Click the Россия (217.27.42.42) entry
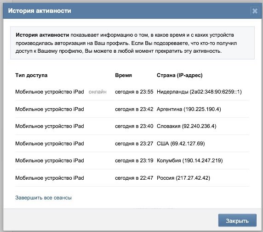Screen dimensions: 263x232 pyautogui.click(x=183, y=178)
